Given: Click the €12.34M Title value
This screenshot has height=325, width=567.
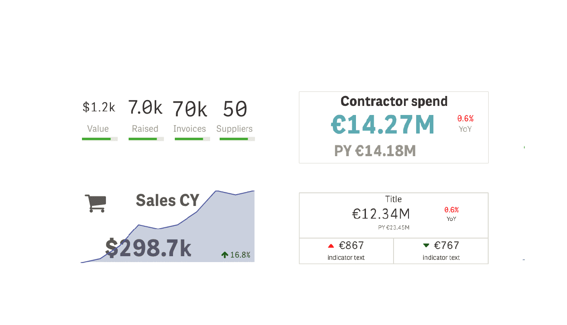Looking at the screenshot, I should pyautogui.click(x=381, y=214).
